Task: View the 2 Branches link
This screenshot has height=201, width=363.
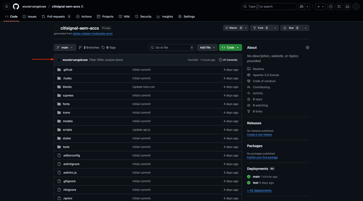Action: coord(89,48)
